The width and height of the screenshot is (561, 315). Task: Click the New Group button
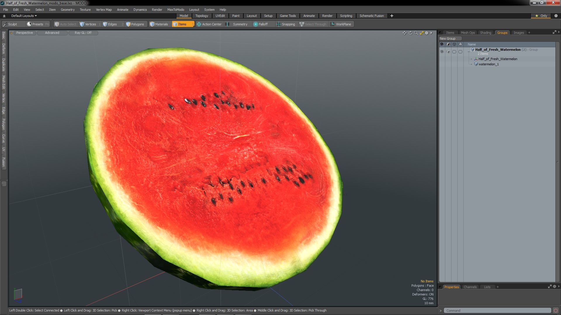click(450, 38)
